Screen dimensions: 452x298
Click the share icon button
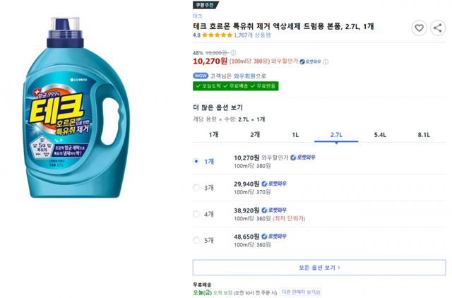tap(438, 28)
